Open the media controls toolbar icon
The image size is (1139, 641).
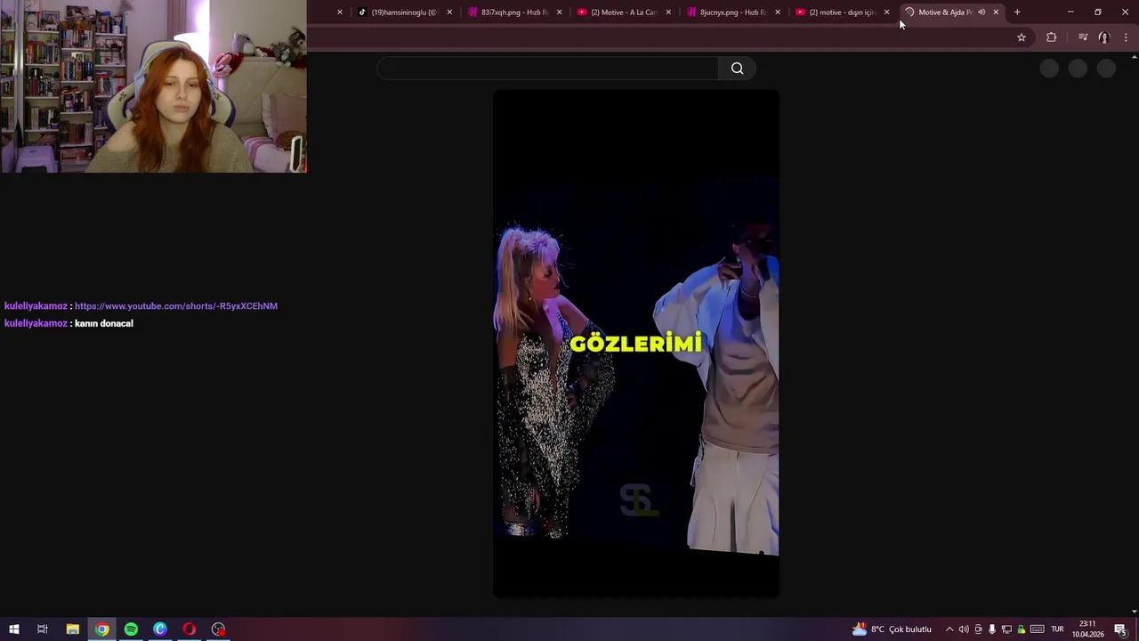click(1083, 37)
